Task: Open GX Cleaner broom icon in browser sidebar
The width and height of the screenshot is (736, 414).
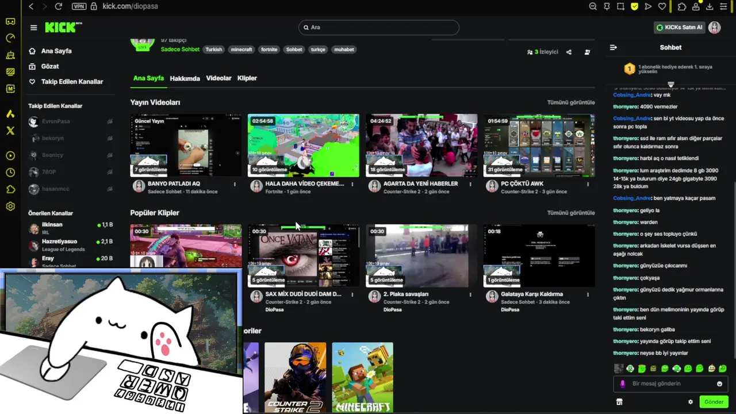Action: (x=10, y=55)
